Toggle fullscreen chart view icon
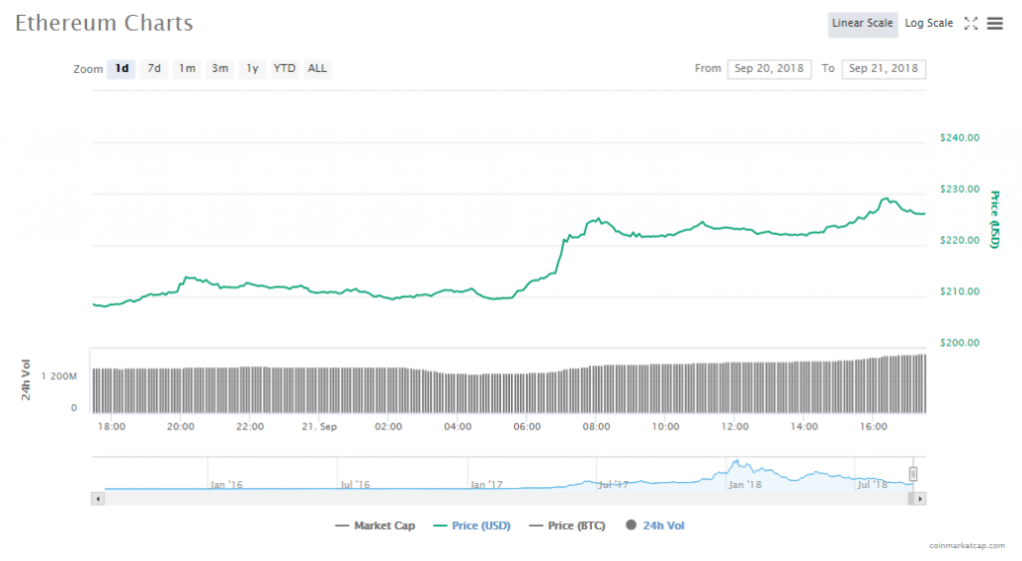 click(970, 24)
